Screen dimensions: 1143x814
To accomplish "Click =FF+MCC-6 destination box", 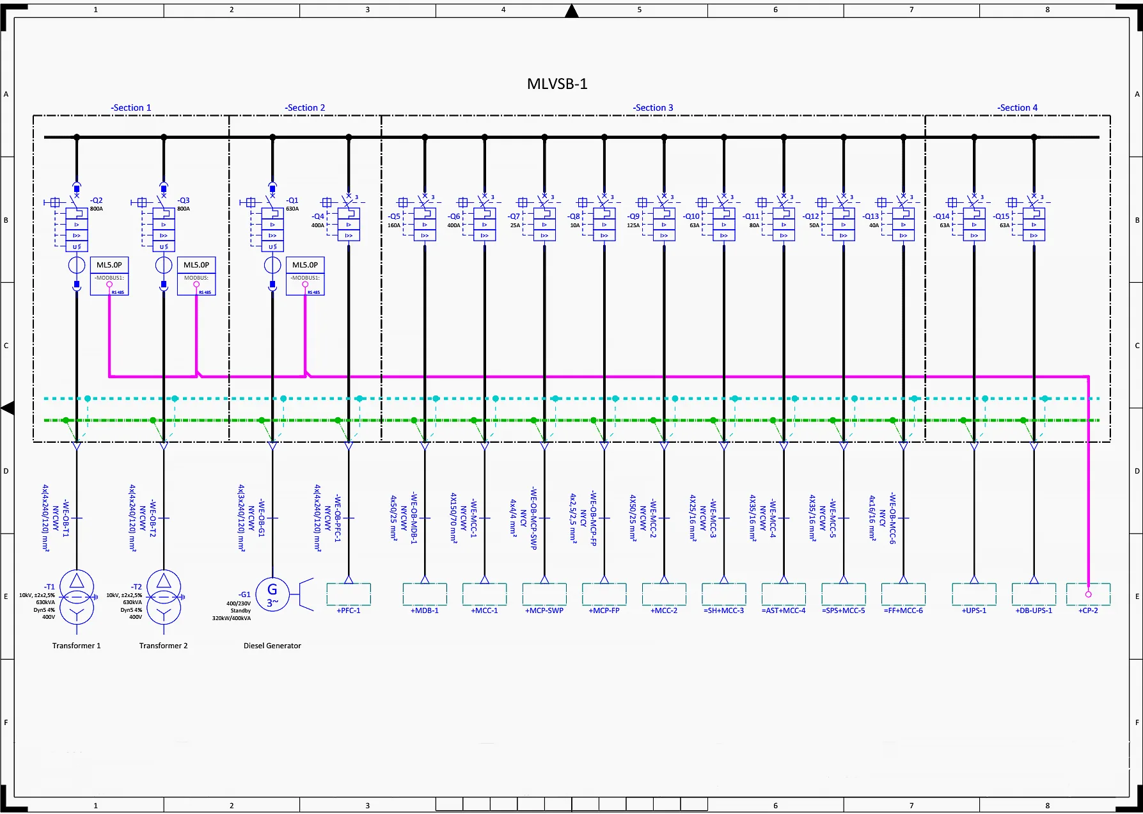I will click(x=903, y=595).
